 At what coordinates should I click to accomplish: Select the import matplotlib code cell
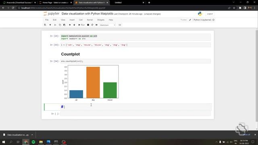coord(135,37)
